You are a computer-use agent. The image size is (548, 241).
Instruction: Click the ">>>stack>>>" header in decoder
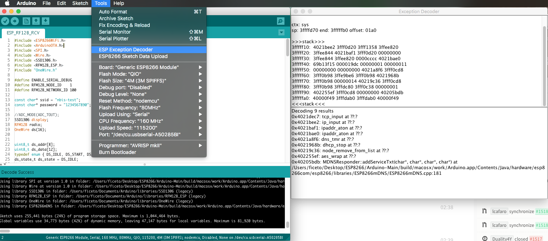[x=308, y=41]
